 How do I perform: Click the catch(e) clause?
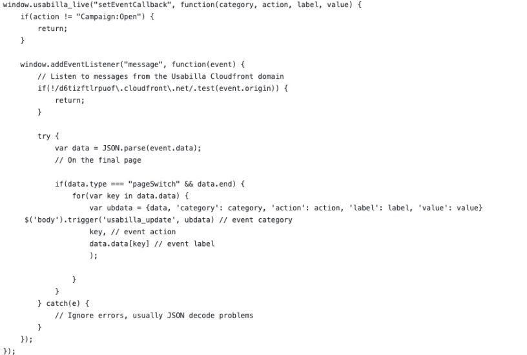point(63,303)
